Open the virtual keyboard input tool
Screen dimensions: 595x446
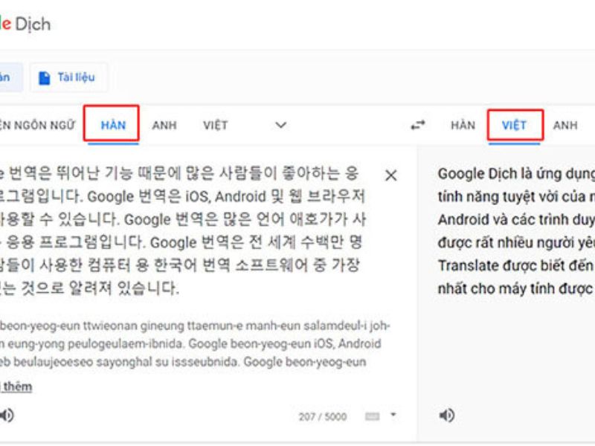(x=372, y=416)
